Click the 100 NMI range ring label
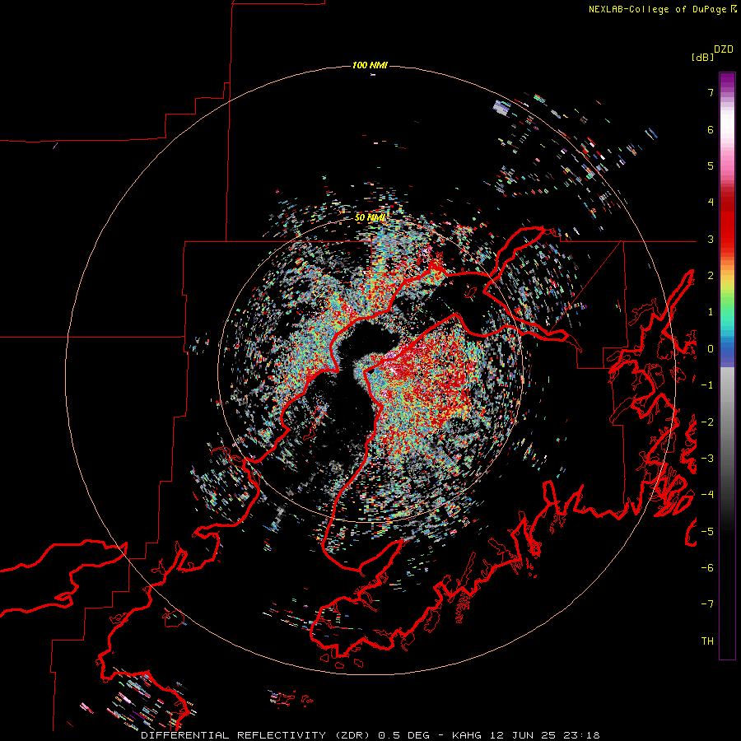741x741 pixels. tap(370, 65)
